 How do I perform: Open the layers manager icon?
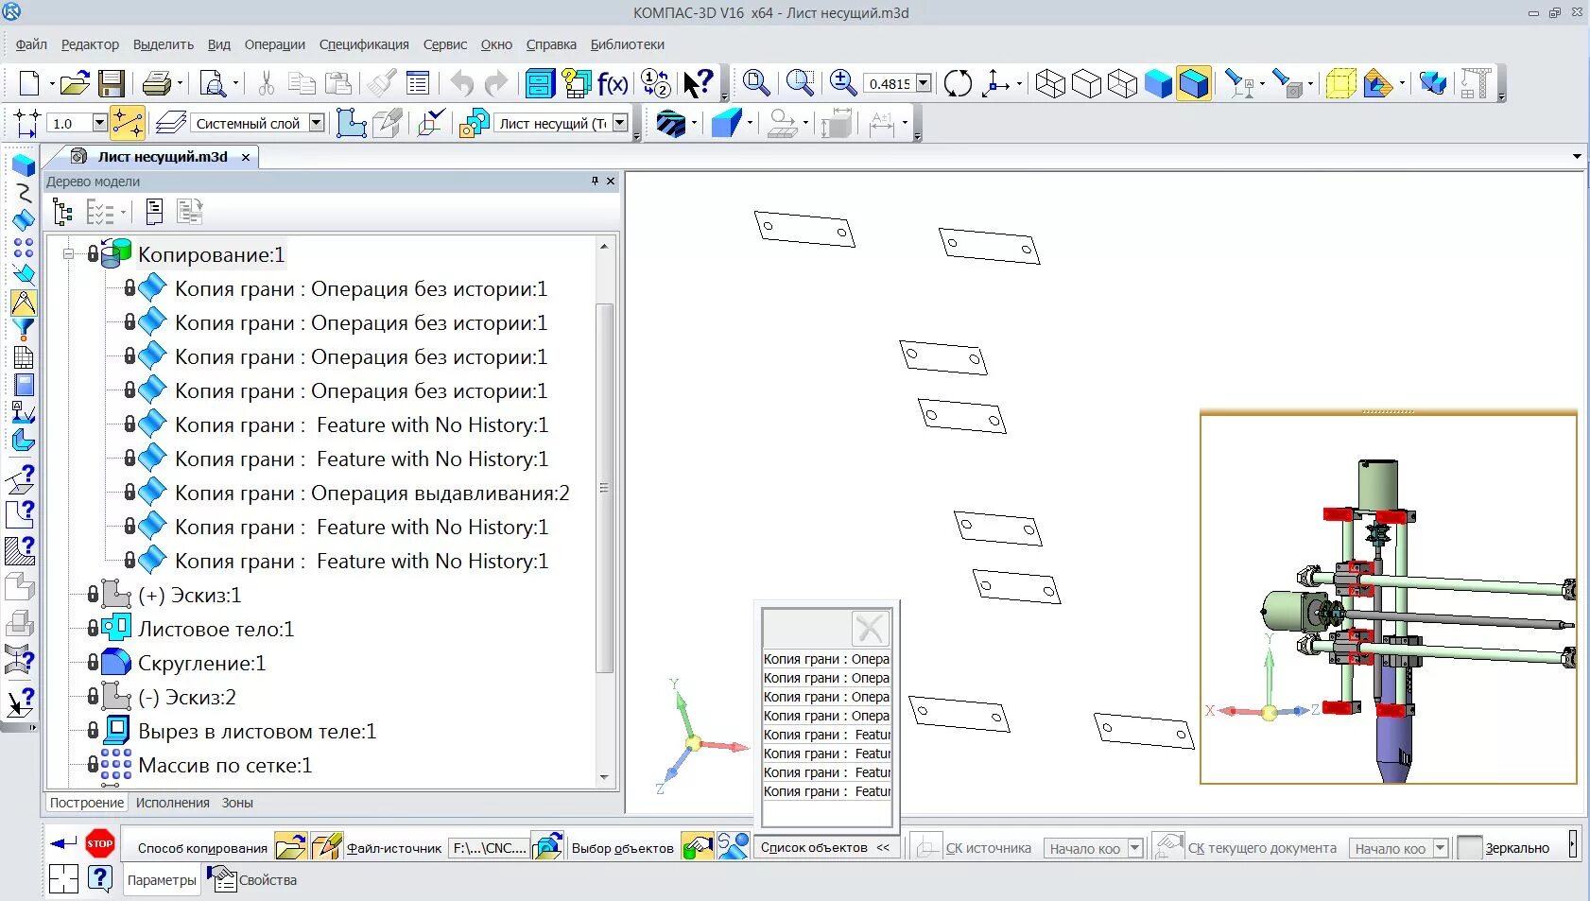[170, 123]
